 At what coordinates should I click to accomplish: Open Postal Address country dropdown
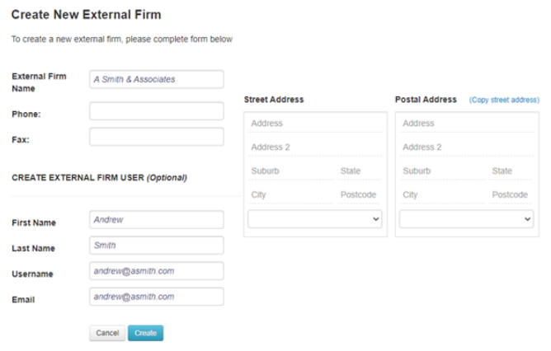click(466, 219)
